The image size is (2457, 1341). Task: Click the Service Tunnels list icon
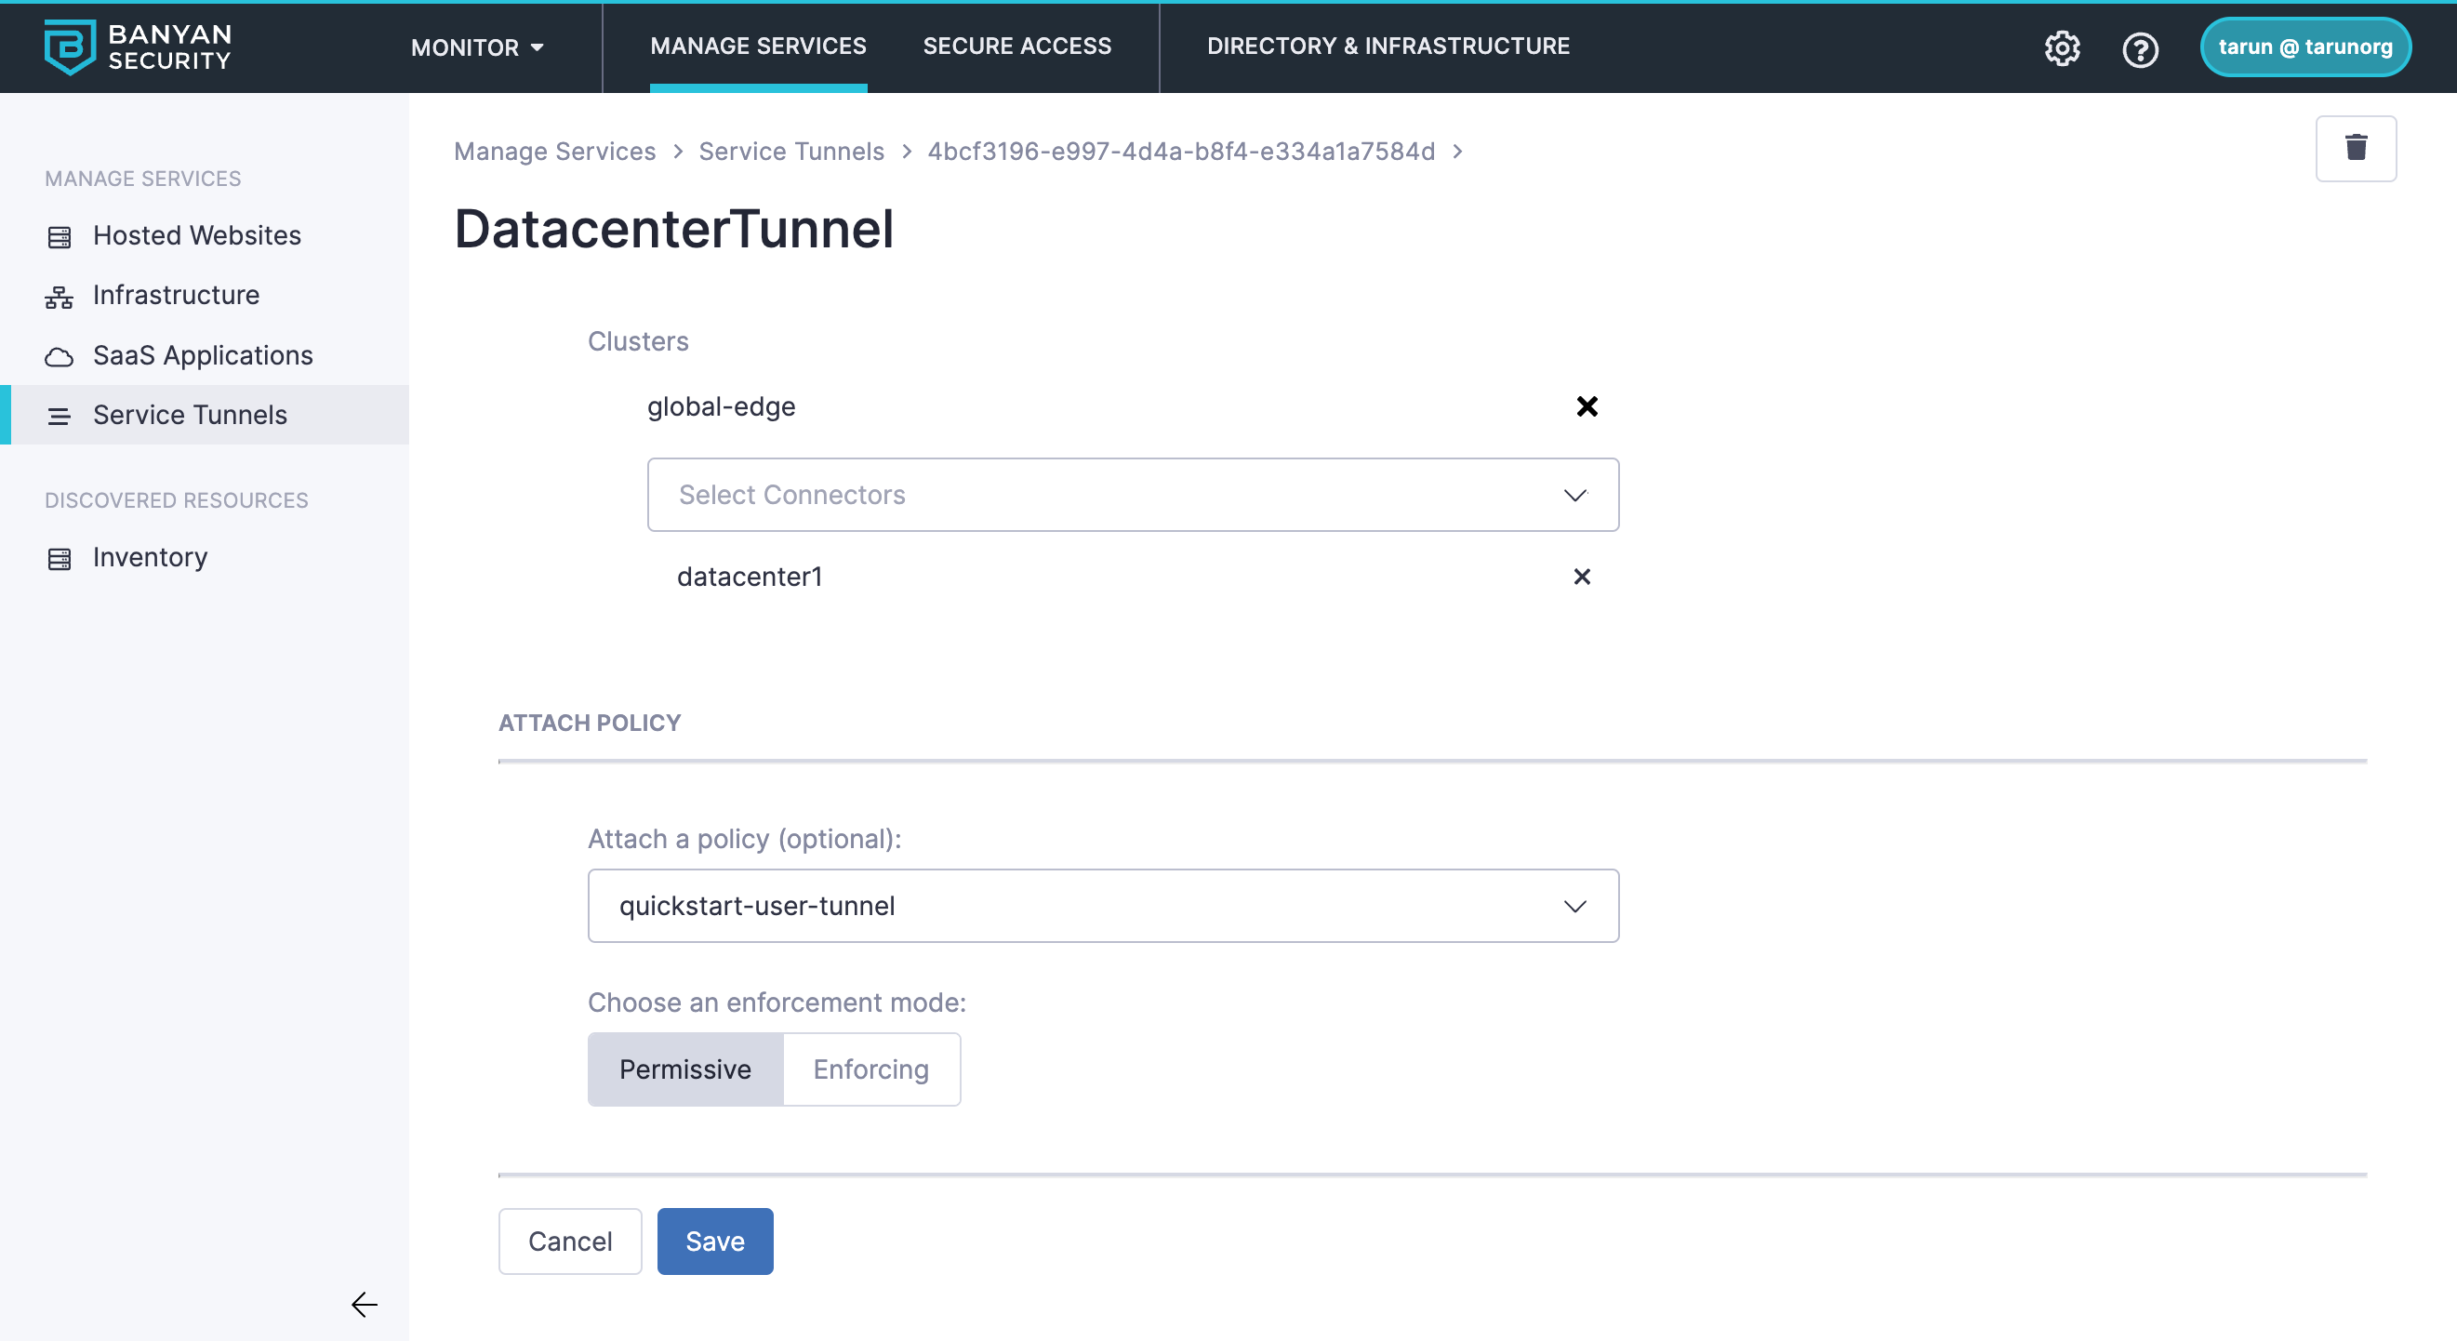(60, 416)
